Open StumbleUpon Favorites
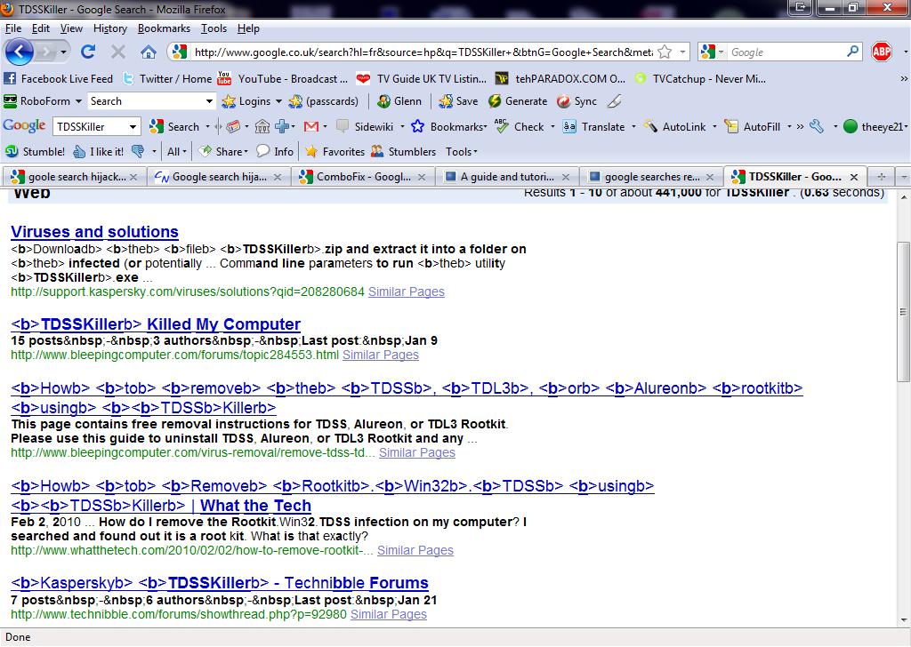Screen dimensions: 911x647 tap(335, 151)
